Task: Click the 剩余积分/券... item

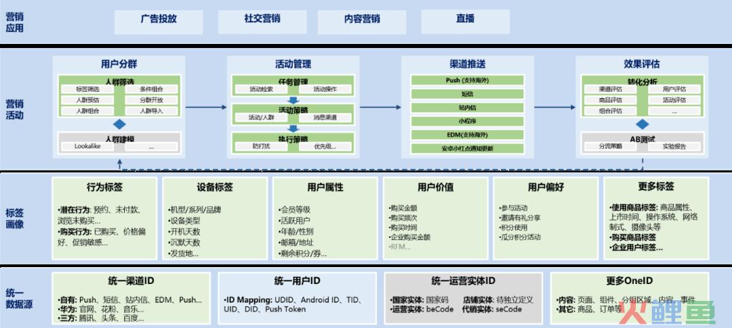Action: coord(302,254)
